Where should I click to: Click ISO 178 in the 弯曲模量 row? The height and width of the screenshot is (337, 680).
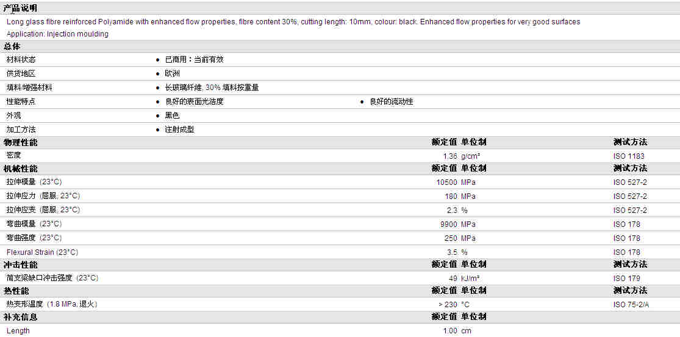627,224
